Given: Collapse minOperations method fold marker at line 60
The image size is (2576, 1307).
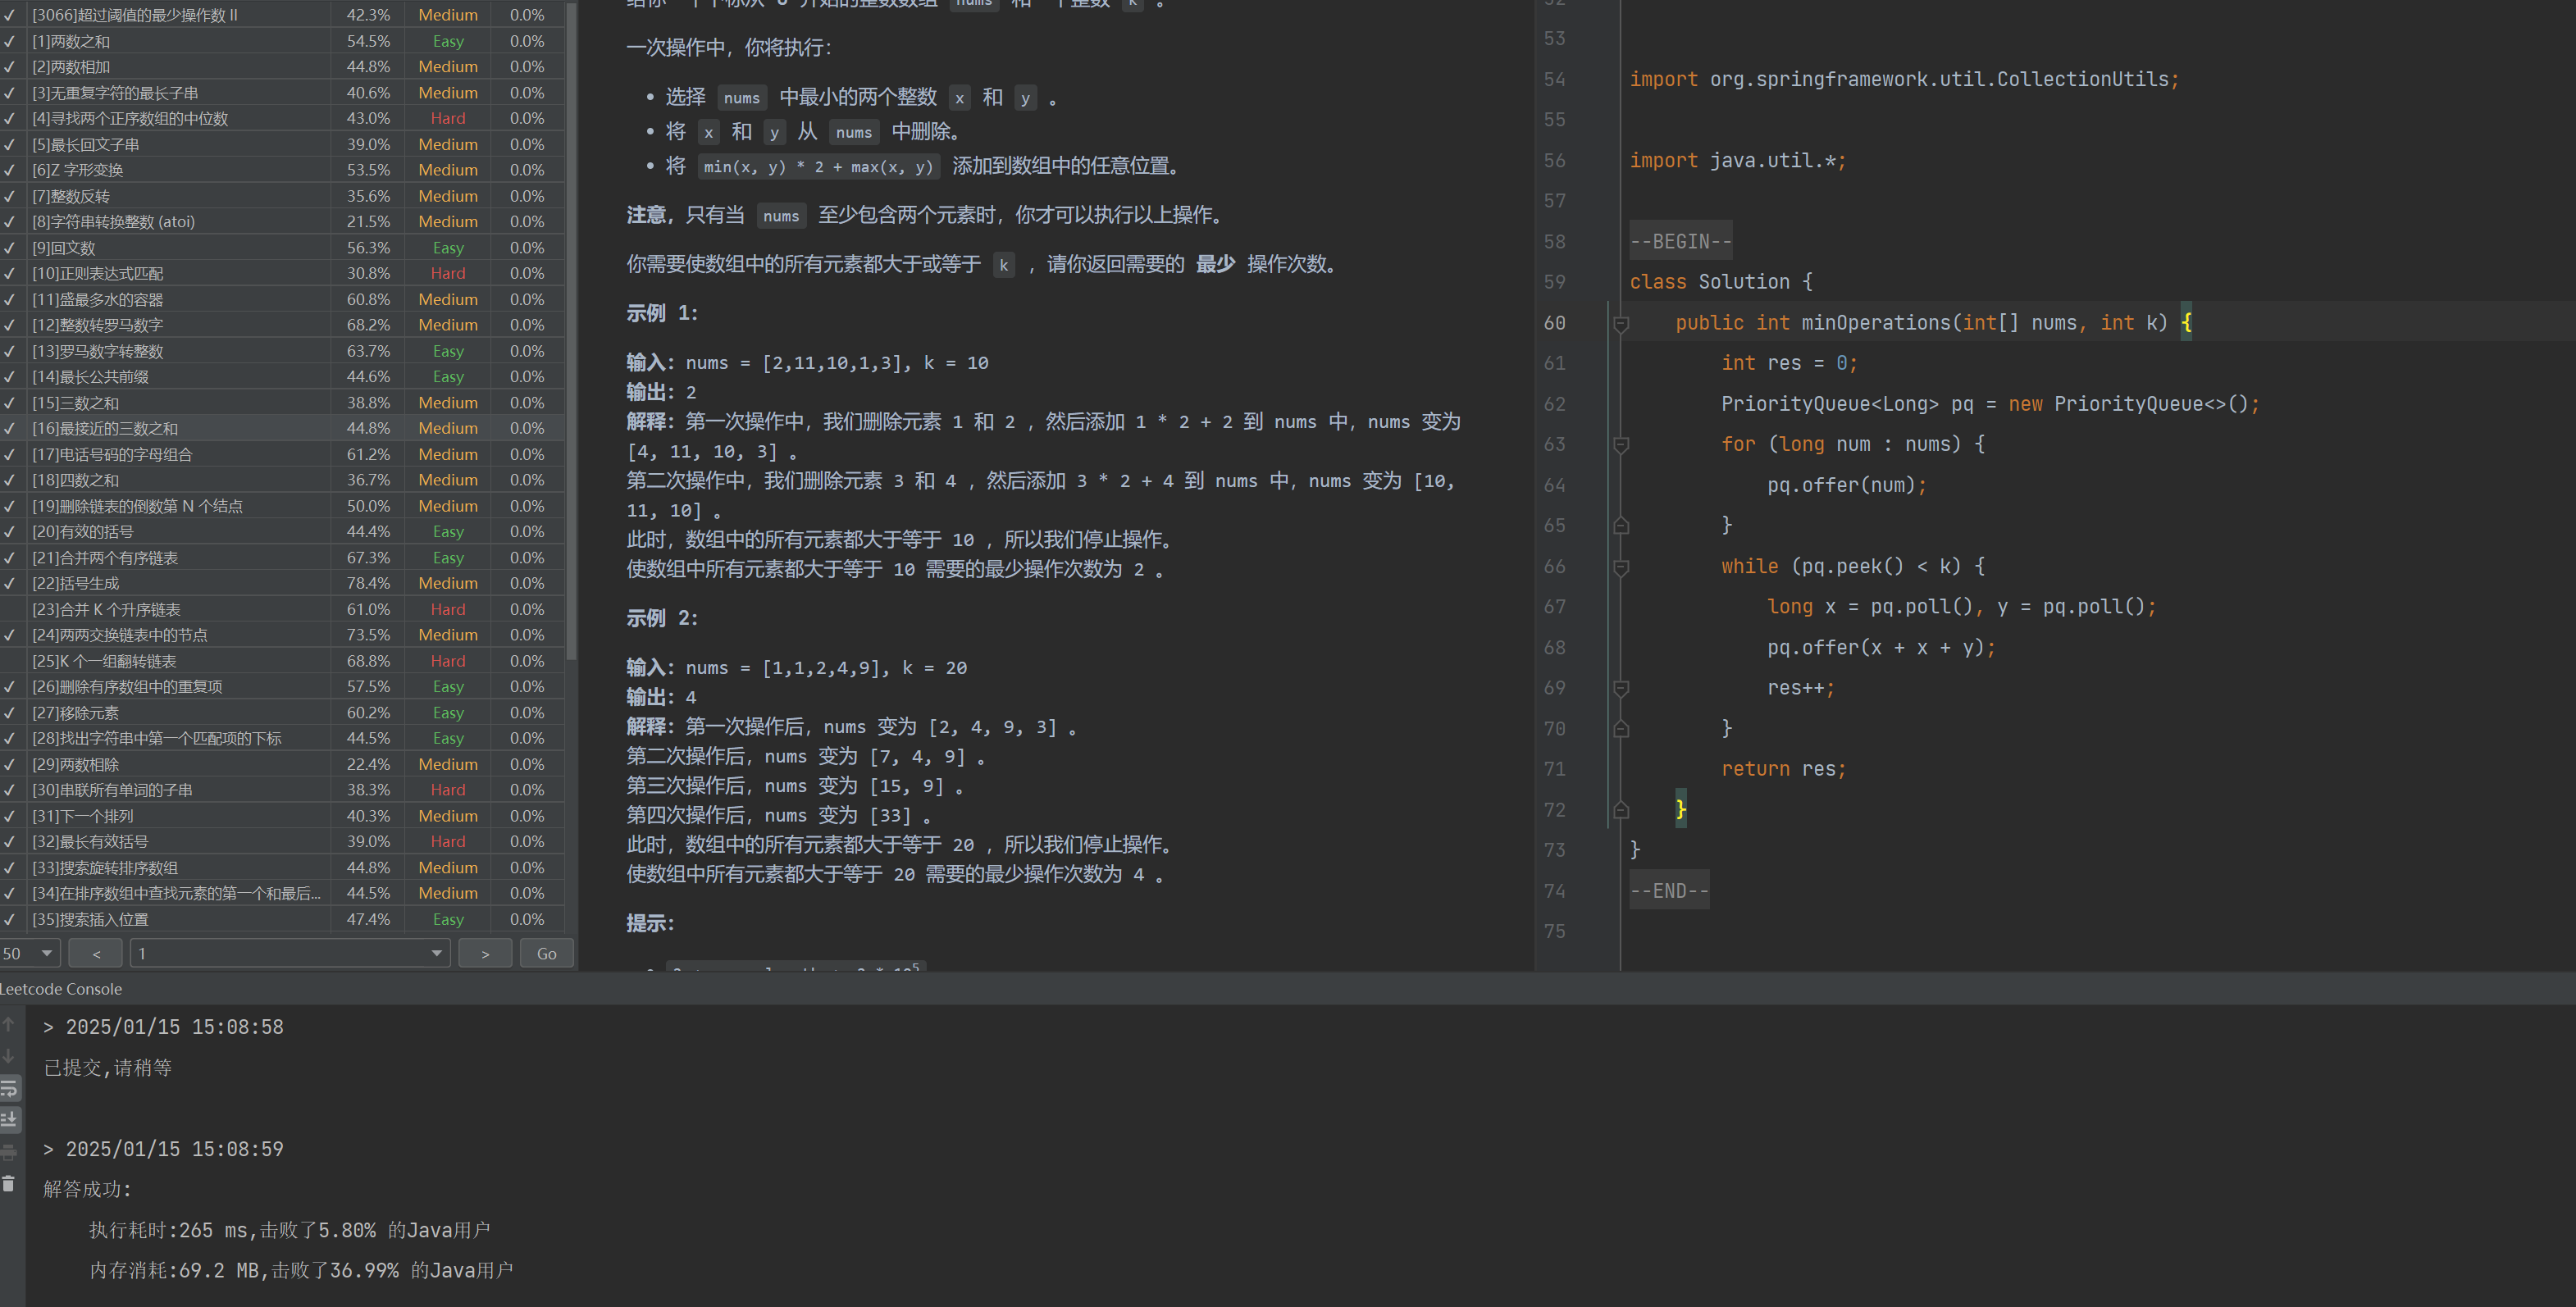Looking at the screenshot, I should coord(1621,323).
